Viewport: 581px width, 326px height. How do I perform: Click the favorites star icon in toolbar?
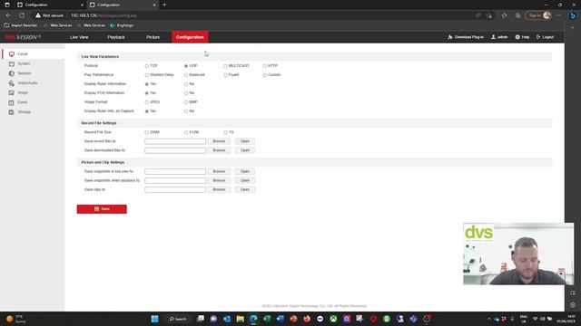504,15
